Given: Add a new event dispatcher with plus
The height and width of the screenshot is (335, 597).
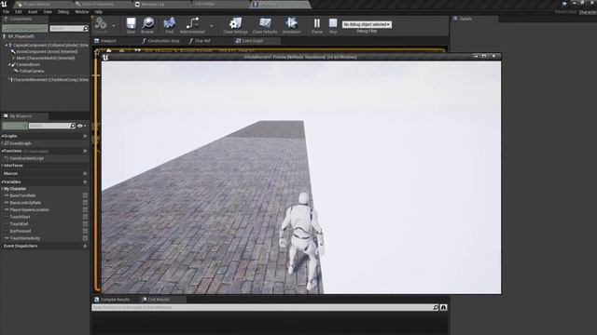Looking at the screenshot, I should [x=85, y=246].
